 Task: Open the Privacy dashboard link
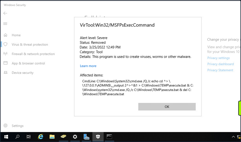[x=220, y=64]
